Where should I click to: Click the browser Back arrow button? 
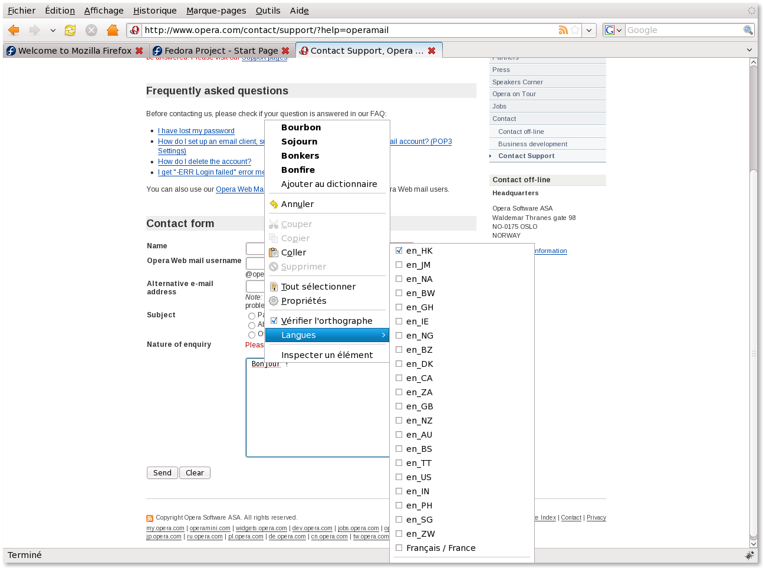click(x=14, y=30)
